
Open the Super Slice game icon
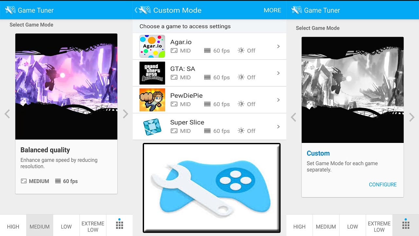152,127
